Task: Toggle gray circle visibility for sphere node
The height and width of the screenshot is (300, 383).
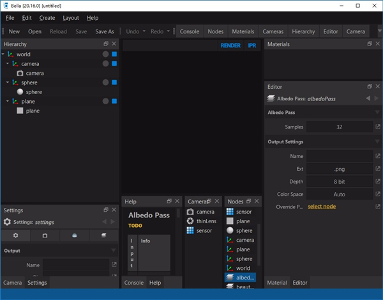Action: 105,83
